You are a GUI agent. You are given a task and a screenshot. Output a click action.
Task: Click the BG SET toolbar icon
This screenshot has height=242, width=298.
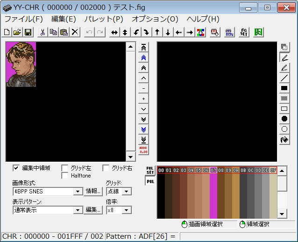pyautogui.click(x=244, y=32)
